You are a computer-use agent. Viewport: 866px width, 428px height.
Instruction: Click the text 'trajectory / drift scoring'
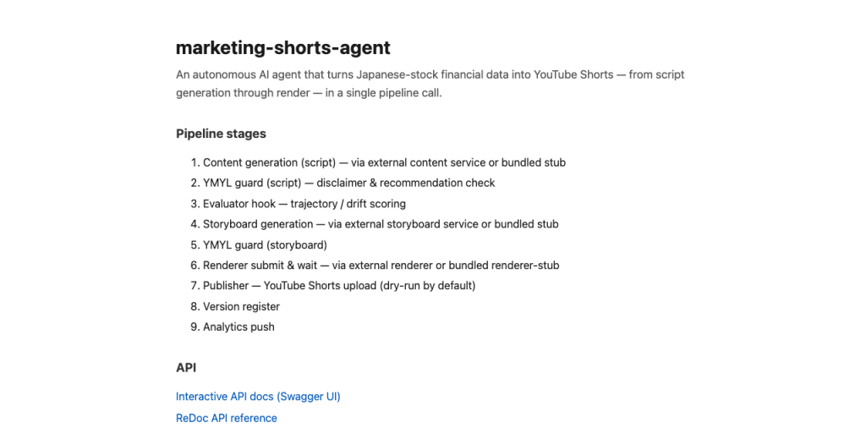tap(348, 204)
